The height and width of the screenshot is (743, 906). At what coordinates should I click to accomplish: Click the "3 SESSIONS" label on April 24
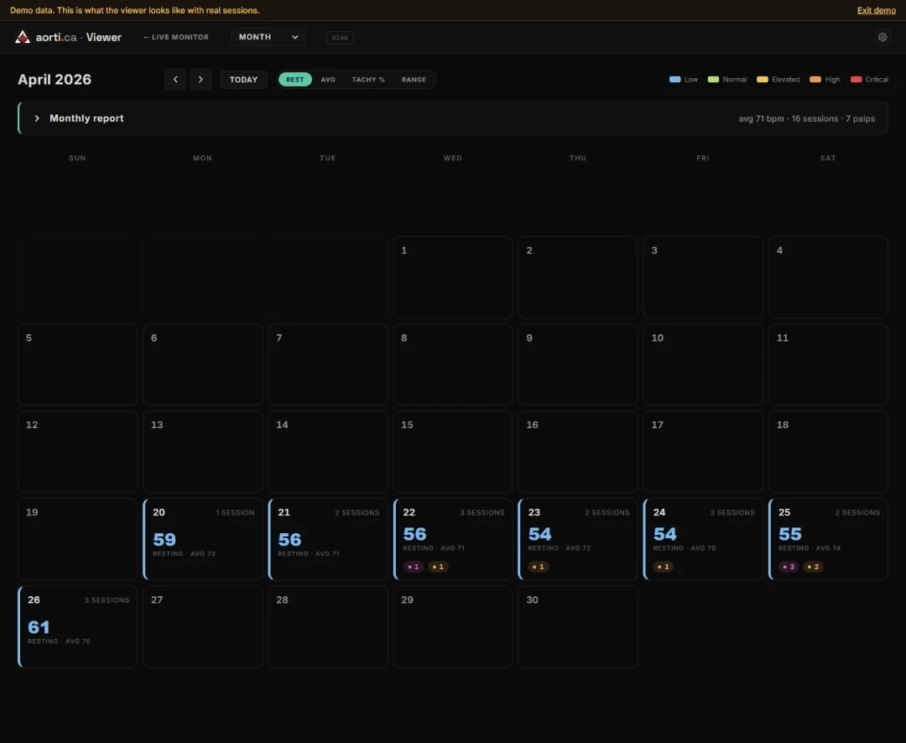732,513
